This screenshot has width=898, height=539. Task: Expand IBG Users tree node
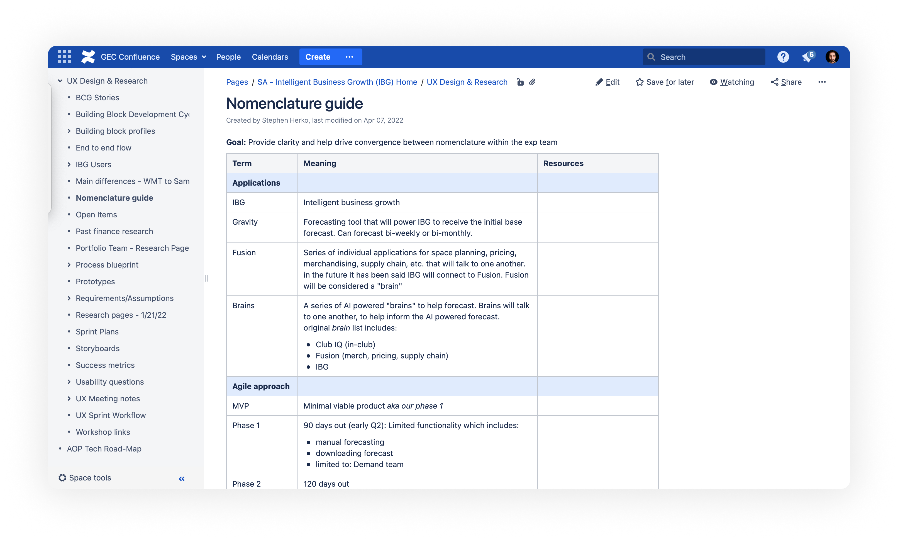point(69,164)
